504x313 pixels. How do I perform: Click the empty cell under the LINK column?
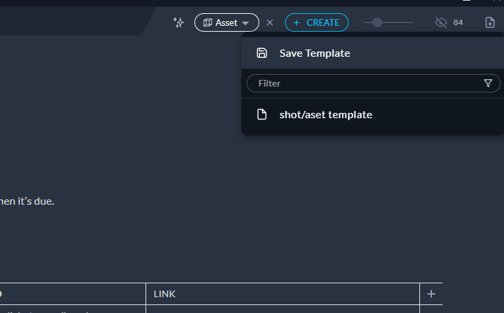coord(282,309)
